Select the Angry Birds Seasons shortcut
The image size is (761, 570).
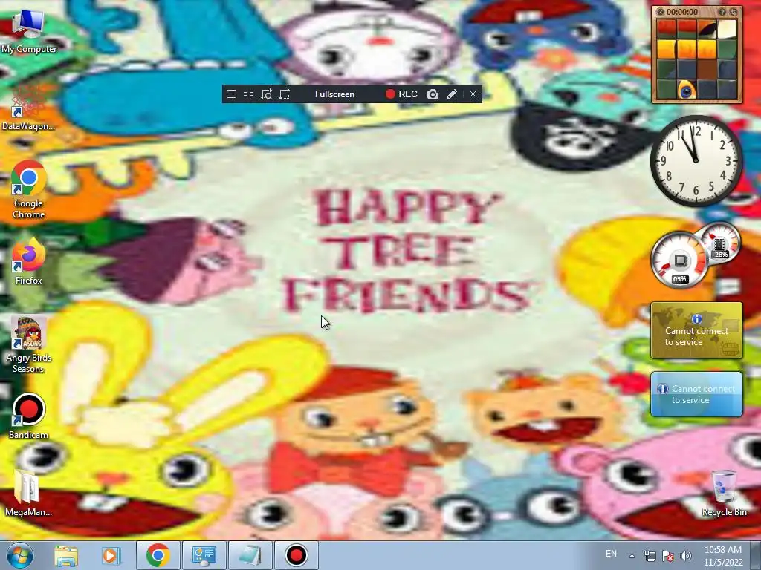[x=29, y=344]
